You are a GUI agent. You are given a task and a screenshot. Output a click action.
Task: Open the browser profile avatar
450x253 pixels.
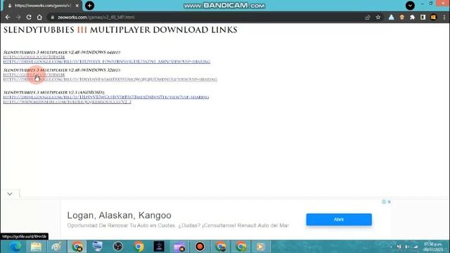coord(433,17)
